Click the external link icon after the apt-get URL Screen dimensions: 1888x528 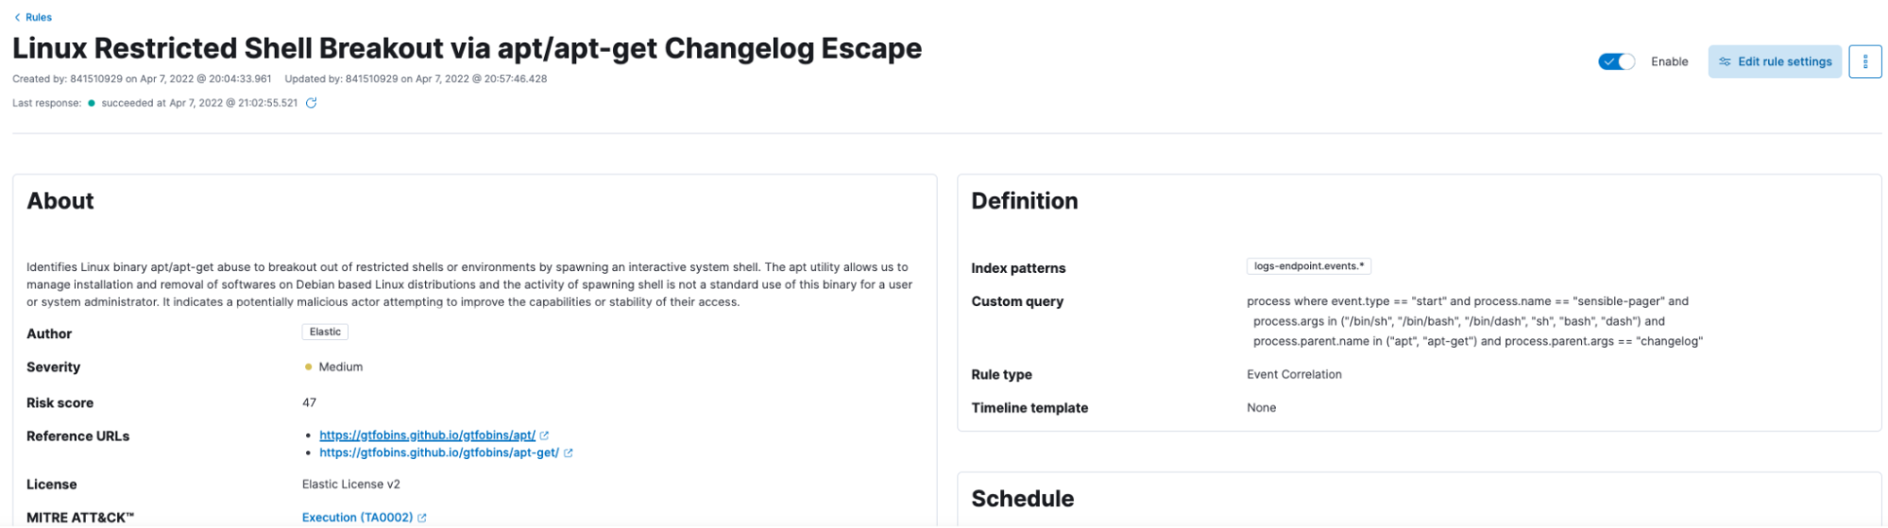(568, 453)
